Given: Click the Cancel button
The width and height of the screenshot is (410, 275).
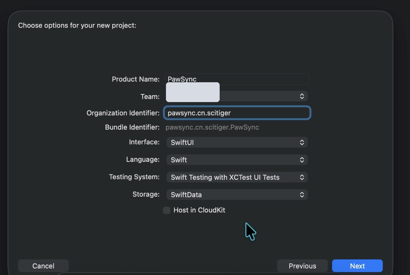Looking at the screenshot, I should click(43, 266).
